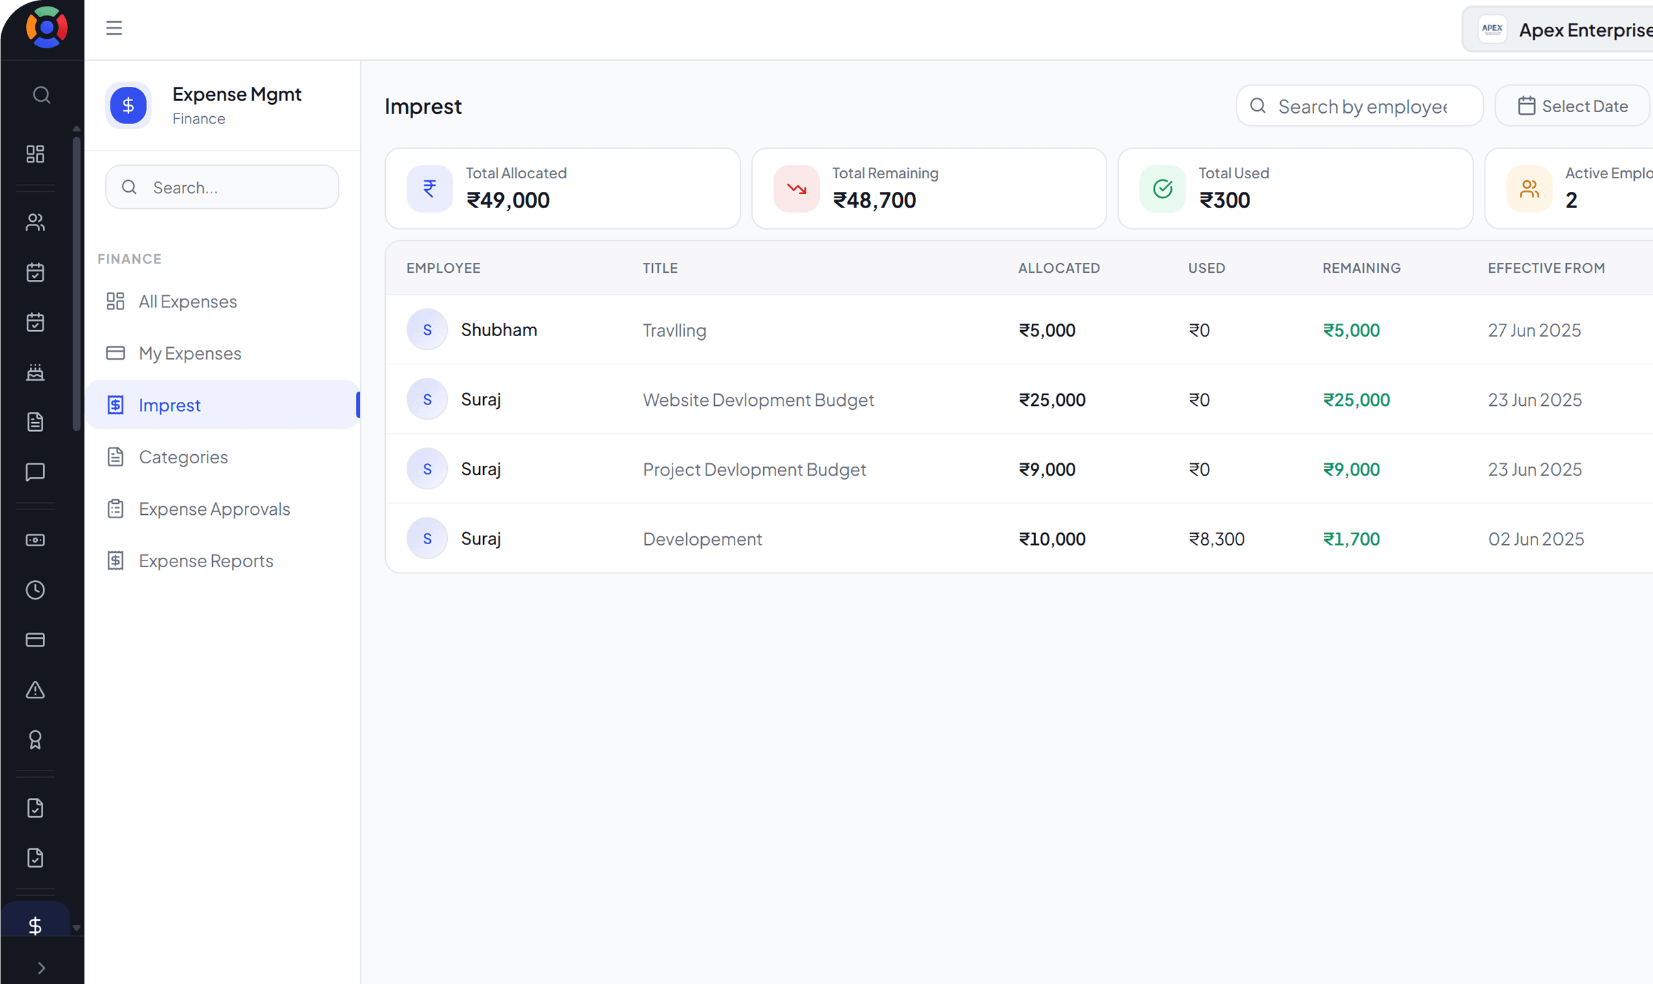Open search from the dark sidebar magnifier
This screenshot has height=984, width=1653.
[41, 95]
